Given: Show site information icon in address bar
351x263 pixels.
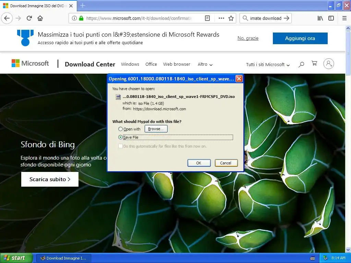Looking at the screenshot, I should [74, 18].
